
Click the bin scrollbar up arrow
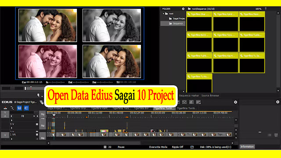[278, 13]
